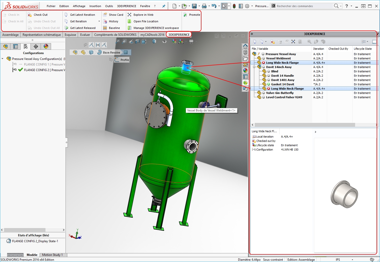Screen dimensions: 380x262
Task: Click the Hide/Show Items eye icon
Action: pos(164,41)
